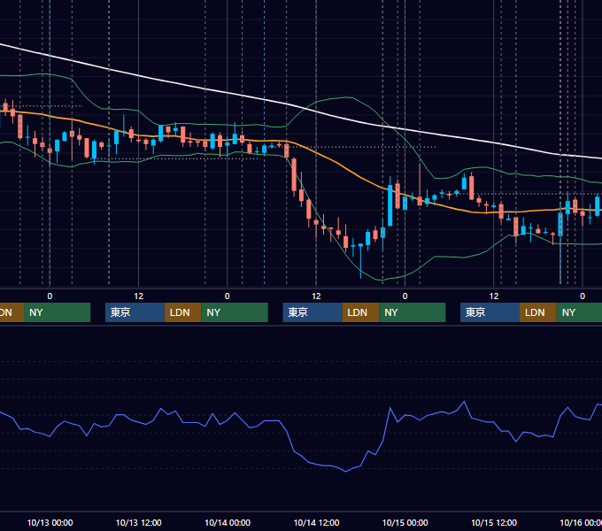The image size is (602, 531).
Task: Click the 10/13 12:00 time axis label
Action: coord(139,522)
